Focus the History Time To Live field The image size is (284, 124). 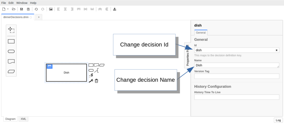click(x=237, y=97)
